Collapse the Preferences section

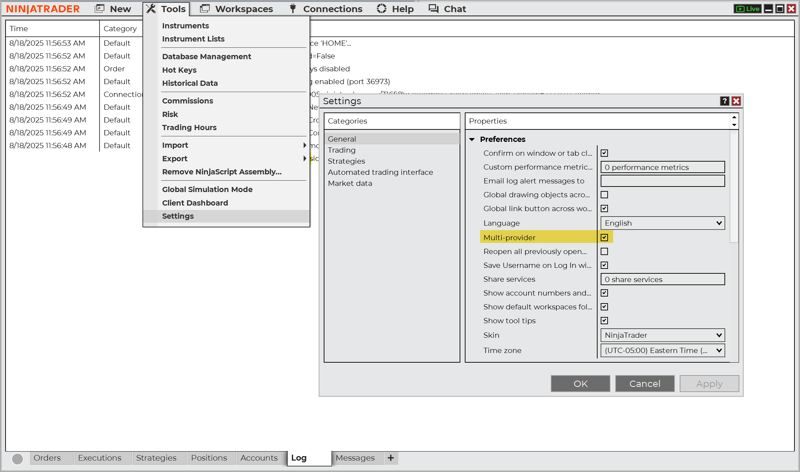coord(472,139)
